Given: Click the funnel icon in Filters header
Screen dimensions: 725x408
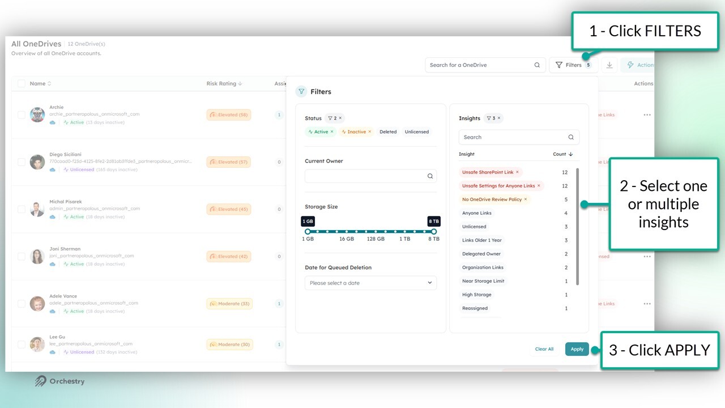Looking at the screenshot, I should click(301, 91).
